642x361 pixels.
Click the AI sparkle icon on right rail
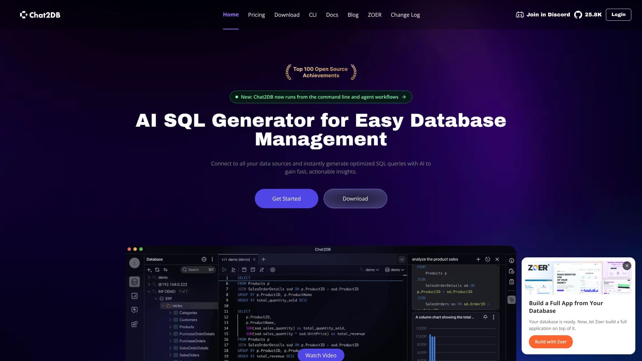(x=512, y=300)
